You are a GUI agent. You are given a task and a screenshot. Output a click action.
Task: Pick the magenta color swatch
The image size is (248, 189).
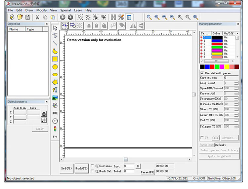click(x=222, y=67)
